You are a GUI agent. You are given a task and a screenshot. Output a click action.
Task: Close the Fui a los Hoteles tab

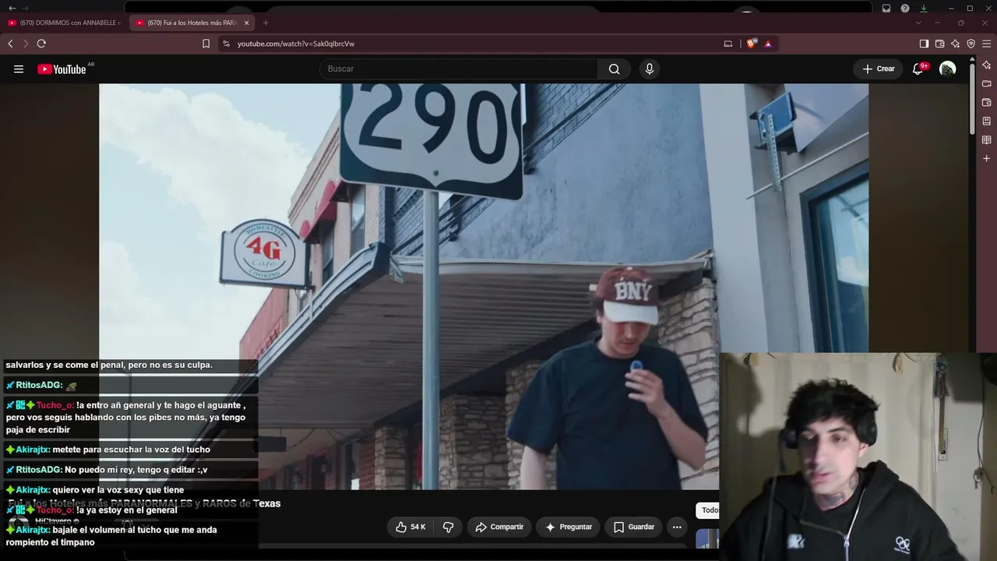click(247, 23)
